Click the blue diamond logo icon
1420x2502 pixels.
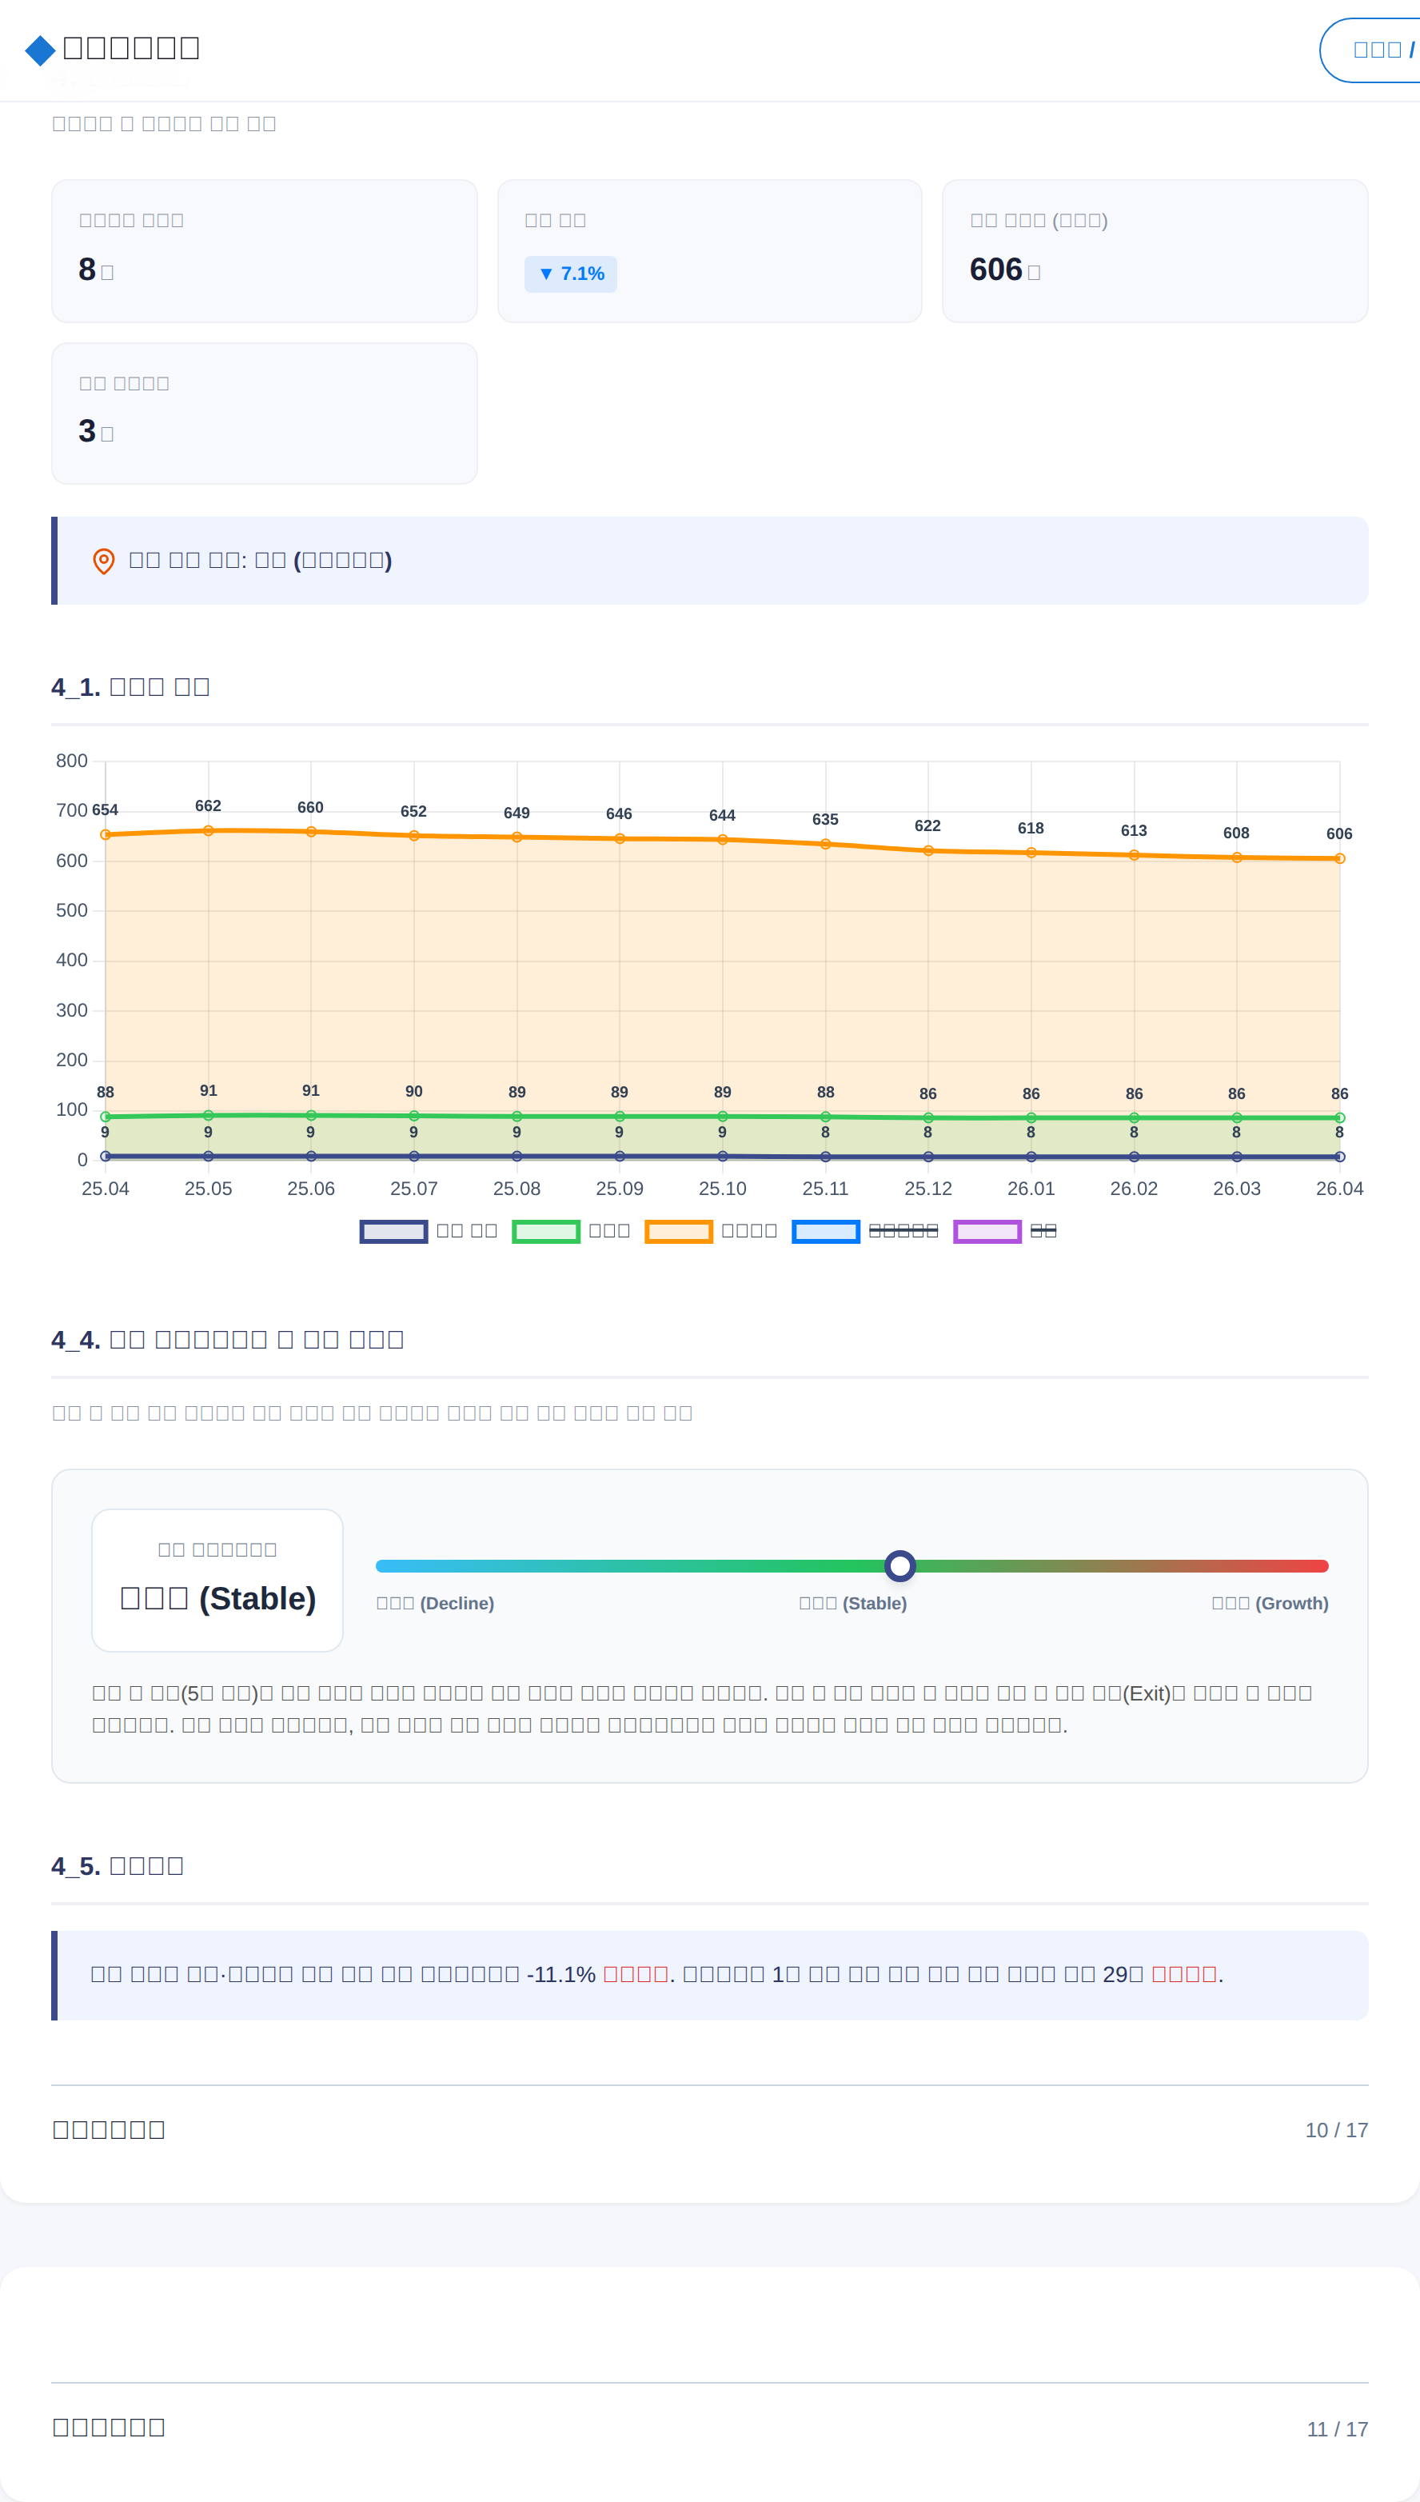pyautogui.click(x=40, y=50)
